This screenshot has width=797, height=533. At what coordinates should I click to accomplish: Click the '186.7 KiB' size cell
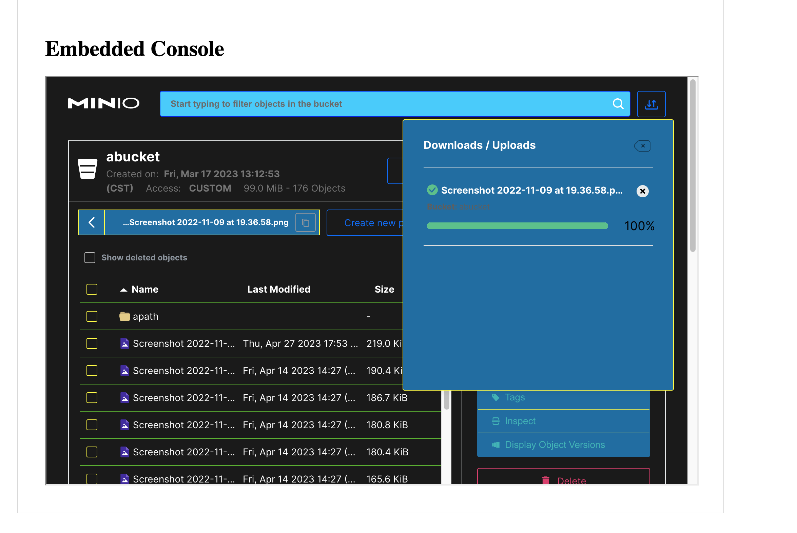pyautogui.click(x=387, y=398)
